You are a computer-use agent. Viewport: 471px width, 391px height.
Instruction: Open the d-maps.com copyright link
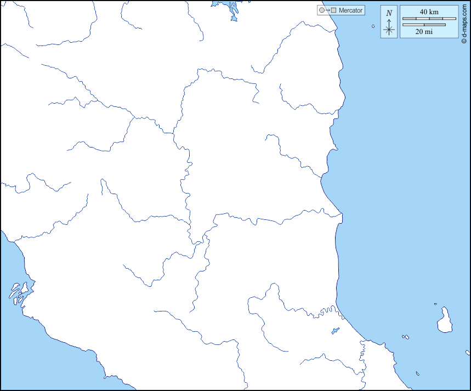(465, 23)
